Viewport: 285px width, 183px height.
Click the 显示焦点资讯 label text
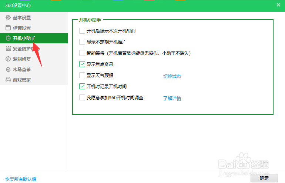click(100, 64)
